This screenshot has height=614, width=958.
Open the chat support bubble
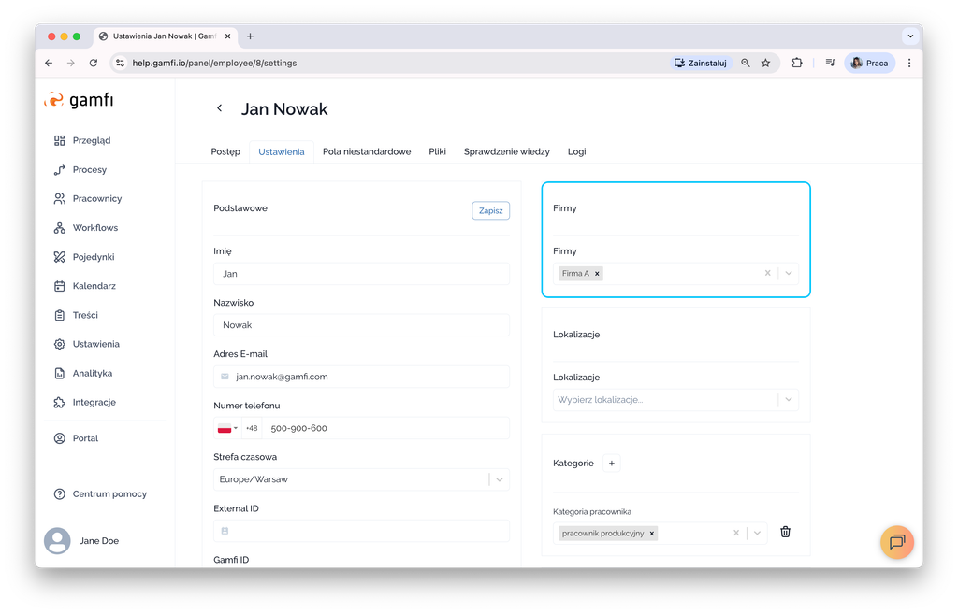pos(896,542)
